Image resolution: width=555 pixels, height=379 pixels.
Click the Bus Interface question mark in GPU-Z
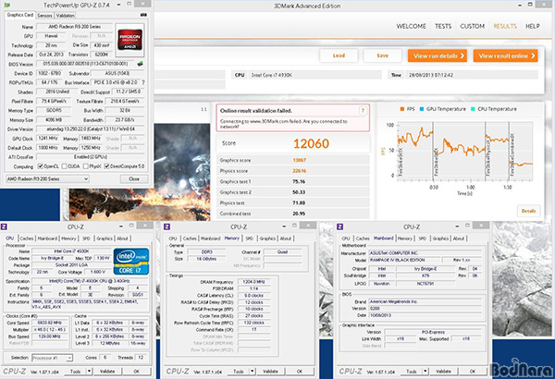[143, 82]
